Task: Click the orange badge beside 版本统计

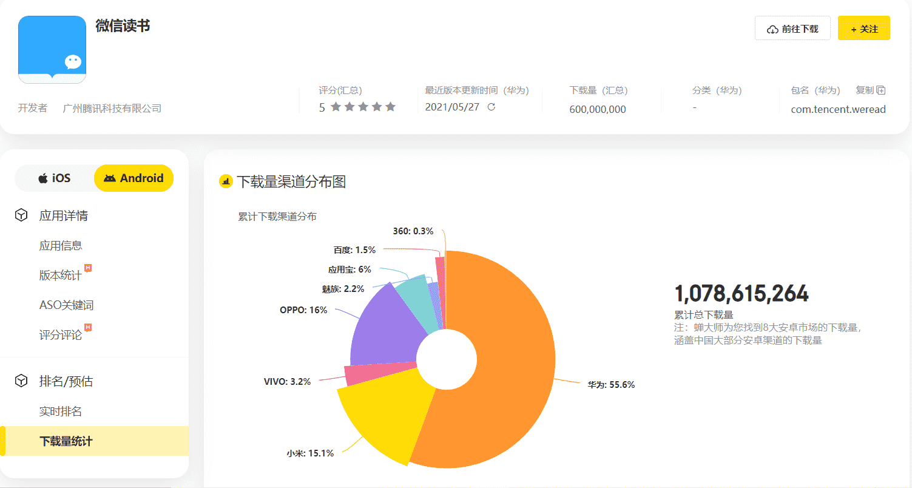Action: 88,268
